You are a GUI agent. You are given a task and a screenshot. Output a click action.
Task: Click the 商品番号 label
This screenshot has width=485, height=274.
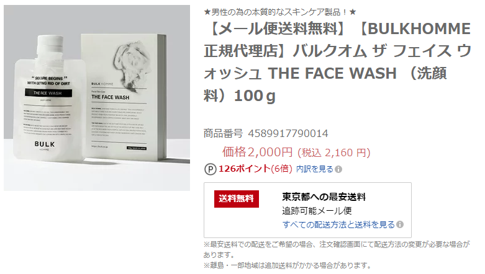[x=223, y=133]
